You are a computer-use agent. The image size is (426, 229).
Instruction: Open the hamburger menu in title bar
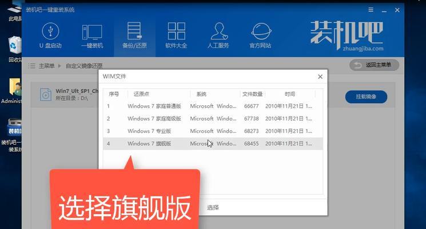(x=371, y=10)
